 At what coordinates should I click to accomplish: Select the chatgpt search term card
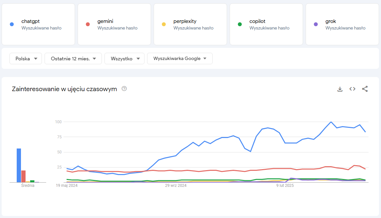(38, 24)
